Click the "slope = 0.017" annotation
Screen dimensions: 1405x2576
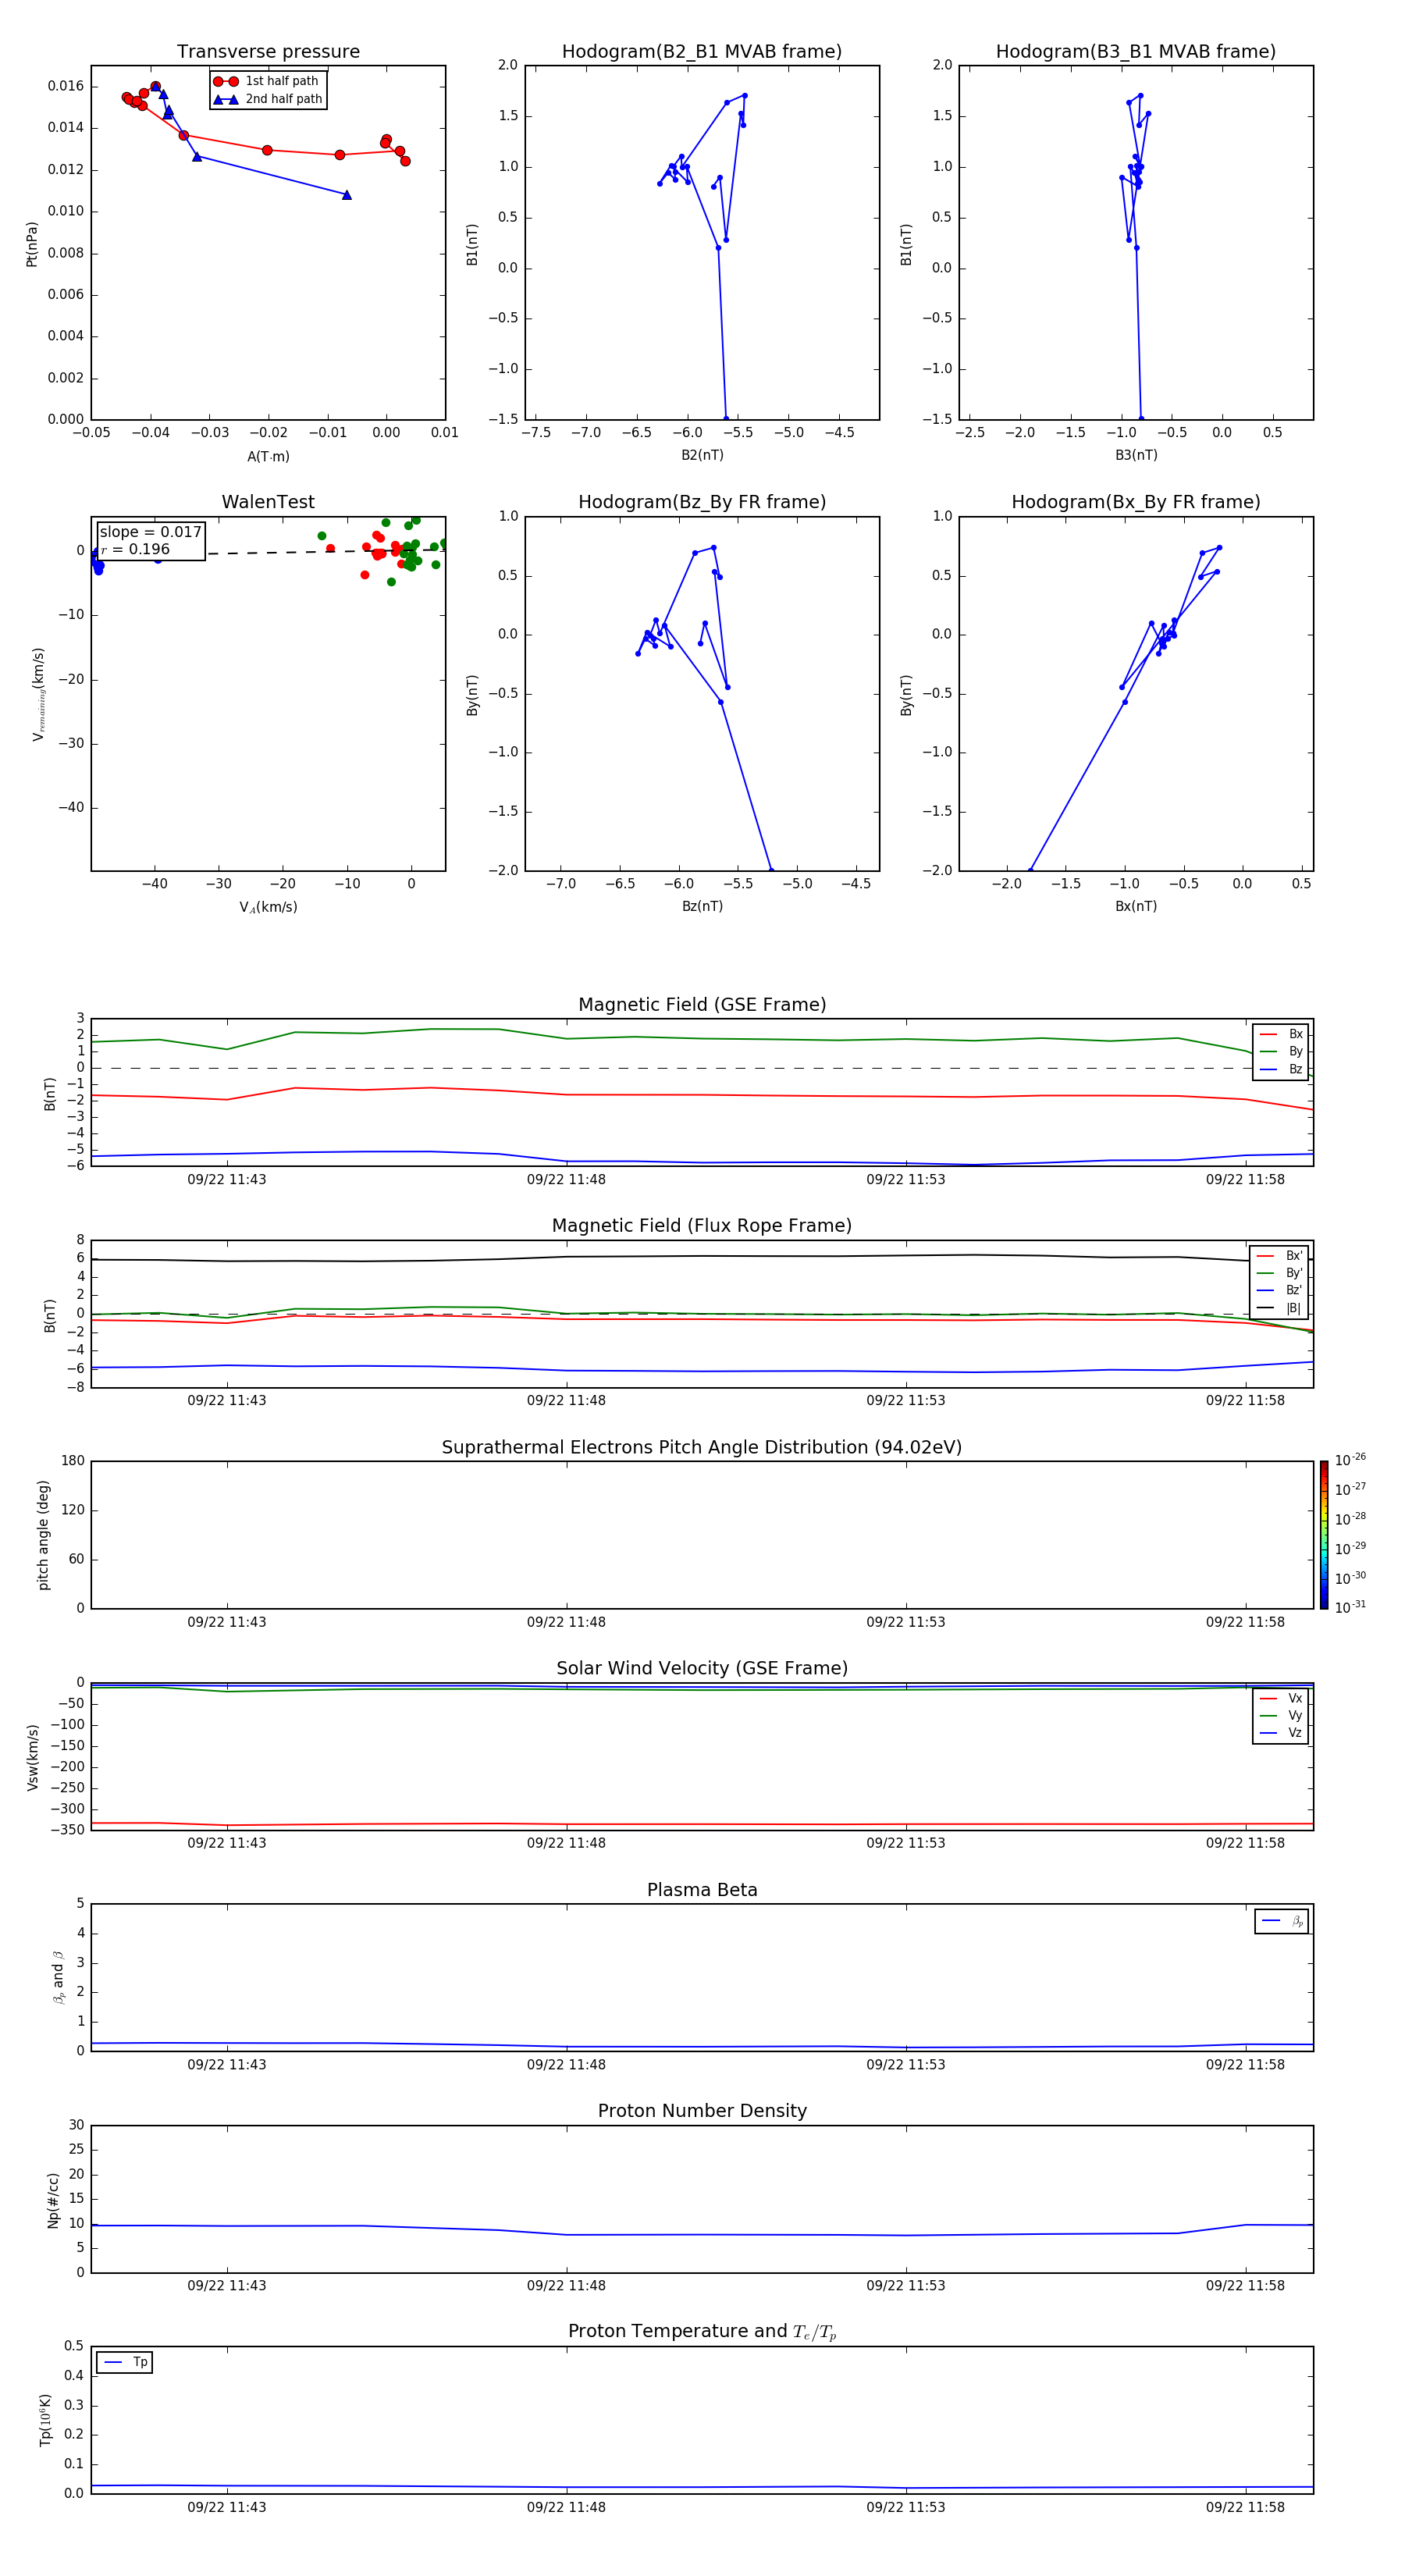pyautogui.click(x=150, y=532)
